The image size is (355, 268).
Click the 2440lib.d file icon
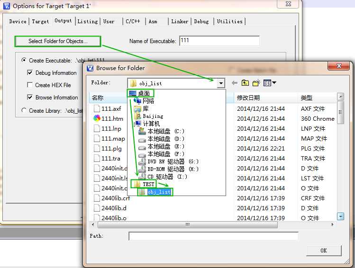tap(97, 208)
